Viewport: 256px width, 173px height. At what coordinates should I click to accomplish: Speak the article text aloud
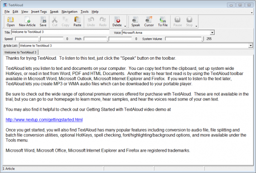pos(136,22)
